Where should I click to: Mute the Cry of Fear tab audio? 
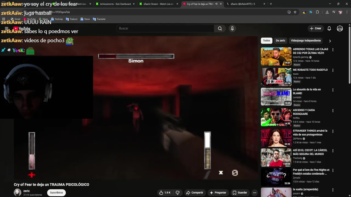[216, 4]
